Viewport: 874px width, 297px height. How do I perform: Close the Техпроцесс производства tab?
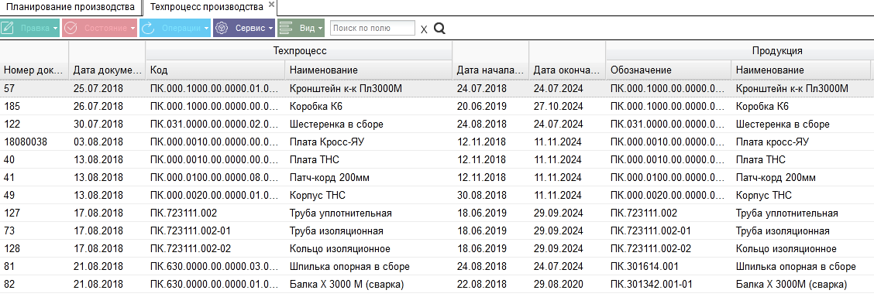click(x=271, y=5)
